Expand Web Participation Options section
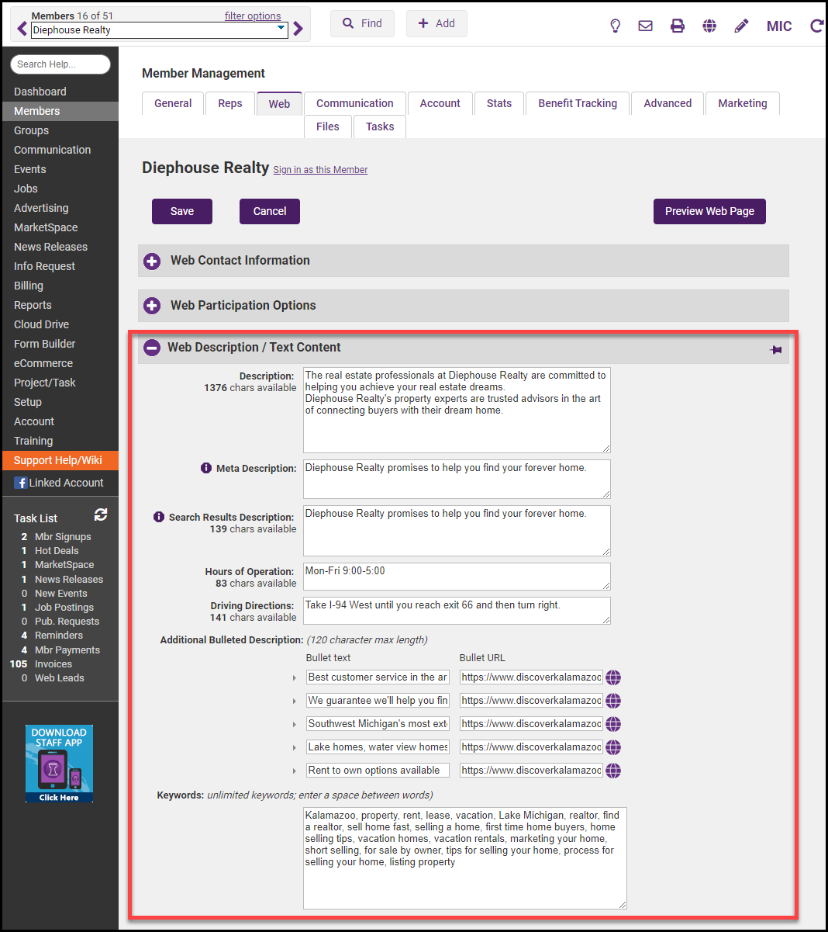 [x=152, y=306]
